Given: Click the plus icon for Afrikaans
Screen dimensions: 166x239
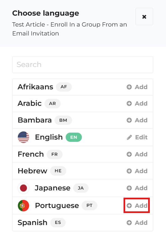Looking at the screenshot, I should point(129,87).
